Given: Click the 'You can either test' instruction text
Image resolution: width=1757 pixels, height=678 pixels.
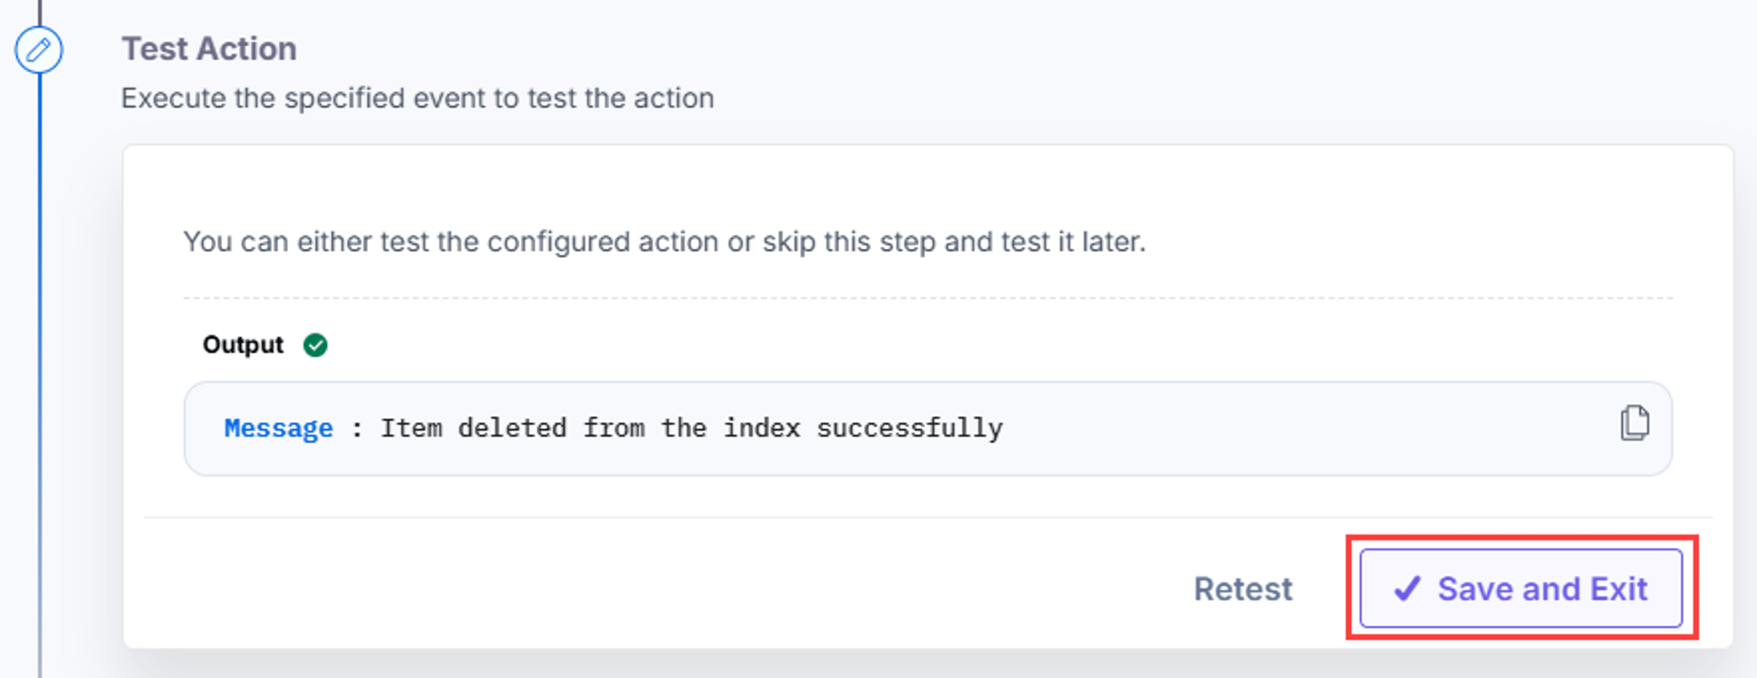Looking at the screenshot, I should coord(664,242).
